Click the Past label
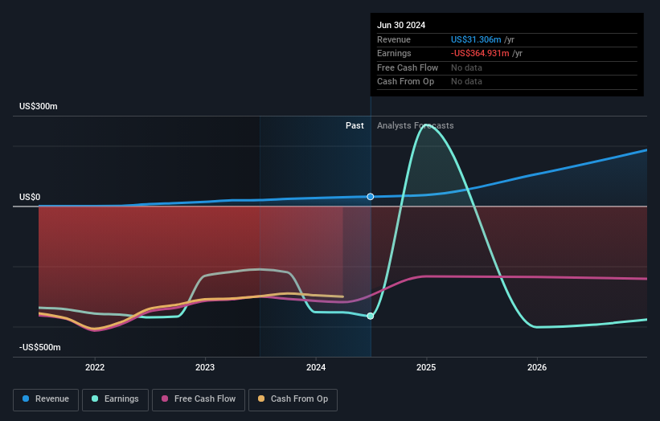The width and height of the screenshot is (660, 421). [355, 126]
